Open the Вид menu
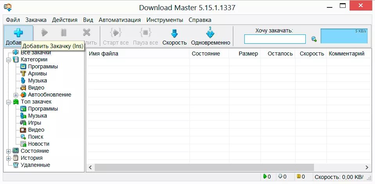Viewport: 375px width, 184px height. tap(88, 20)
